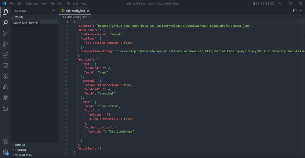Open the Go menu
Viewport: 305px width, 158px height.
point(53,3)
